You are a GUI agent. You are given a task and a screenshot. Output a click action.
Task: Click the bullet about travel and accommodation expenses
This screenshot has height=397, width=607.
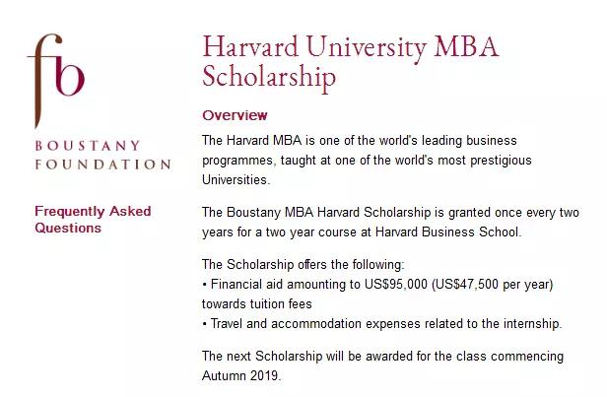(381, 323)
